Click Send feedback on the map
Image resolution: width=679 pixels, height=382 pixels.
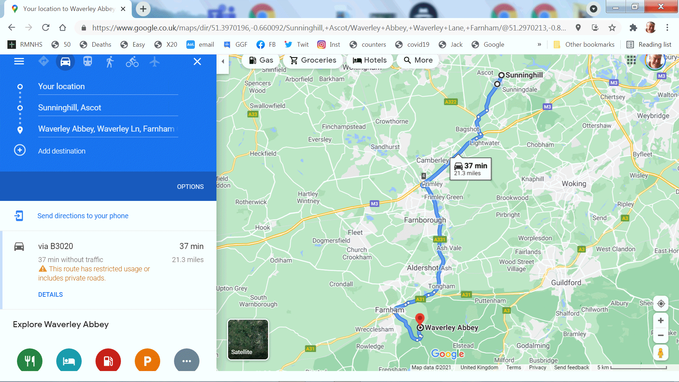(571, 367)
